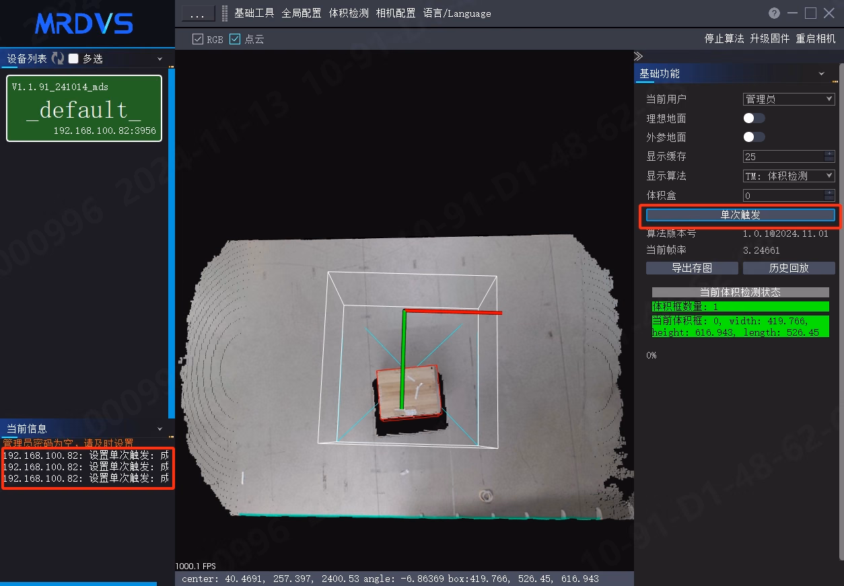Open the 语言/Language menu

(x=457, y=13)
